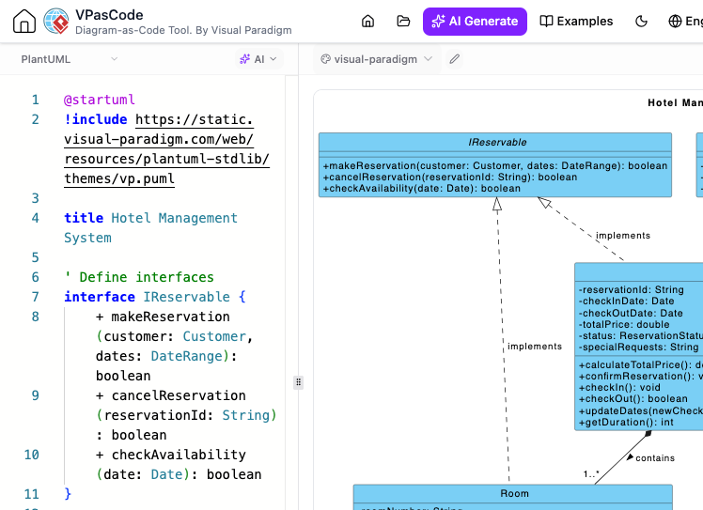Click '+ checkAvailability' in the code editor
The width and height of the screenshot is (703, 510).
coord(171,455)
